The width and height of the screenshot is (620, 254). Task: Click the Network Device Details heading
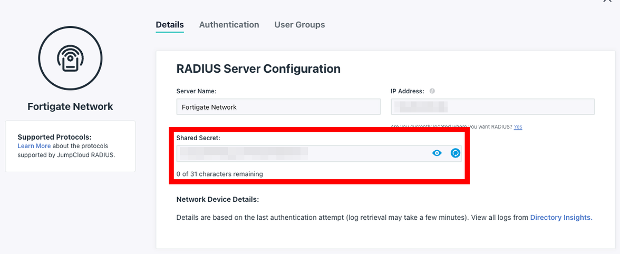click(x=217, y=200)
